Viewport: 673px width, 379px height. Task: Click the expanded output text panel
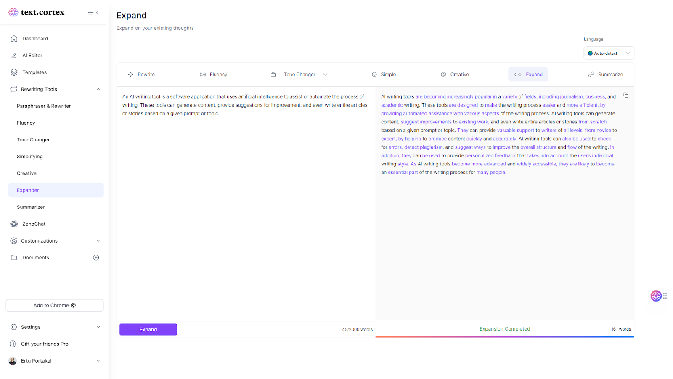coord(505,204)
